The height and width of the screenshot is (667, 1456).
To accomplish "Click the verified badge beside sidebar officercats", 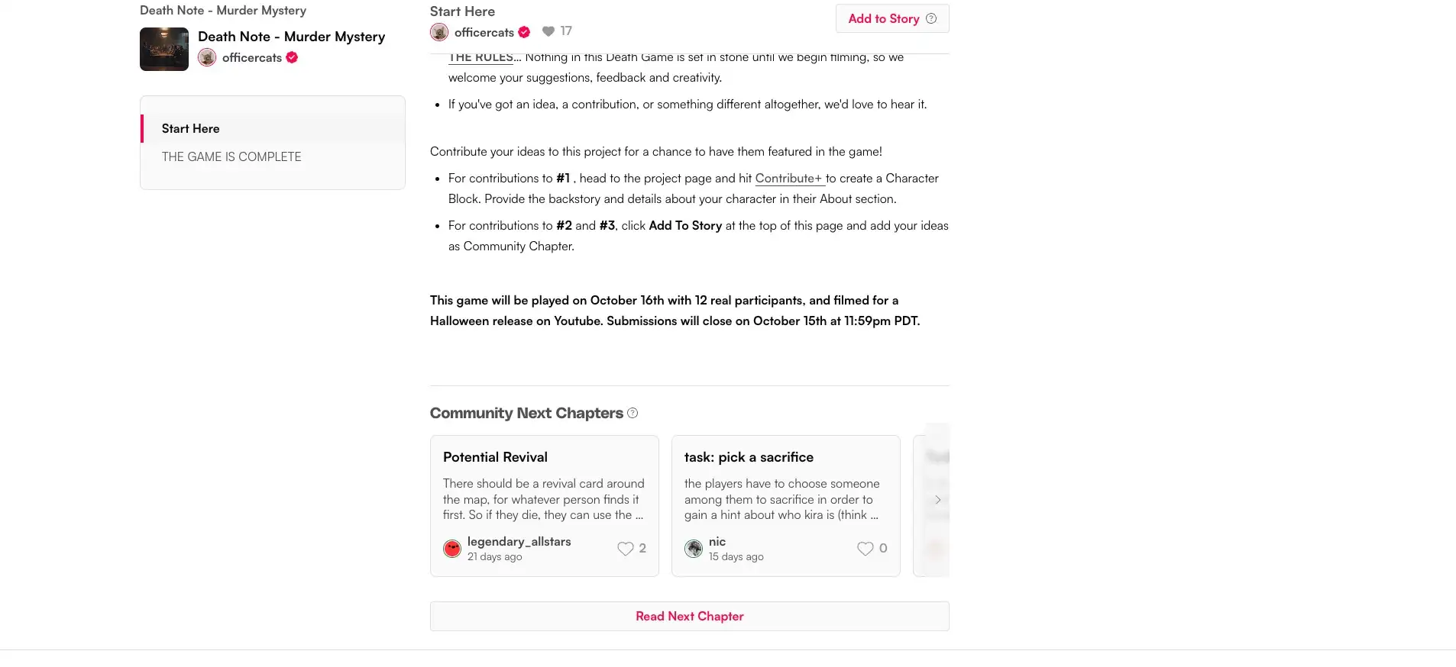I will click(292, 58).
